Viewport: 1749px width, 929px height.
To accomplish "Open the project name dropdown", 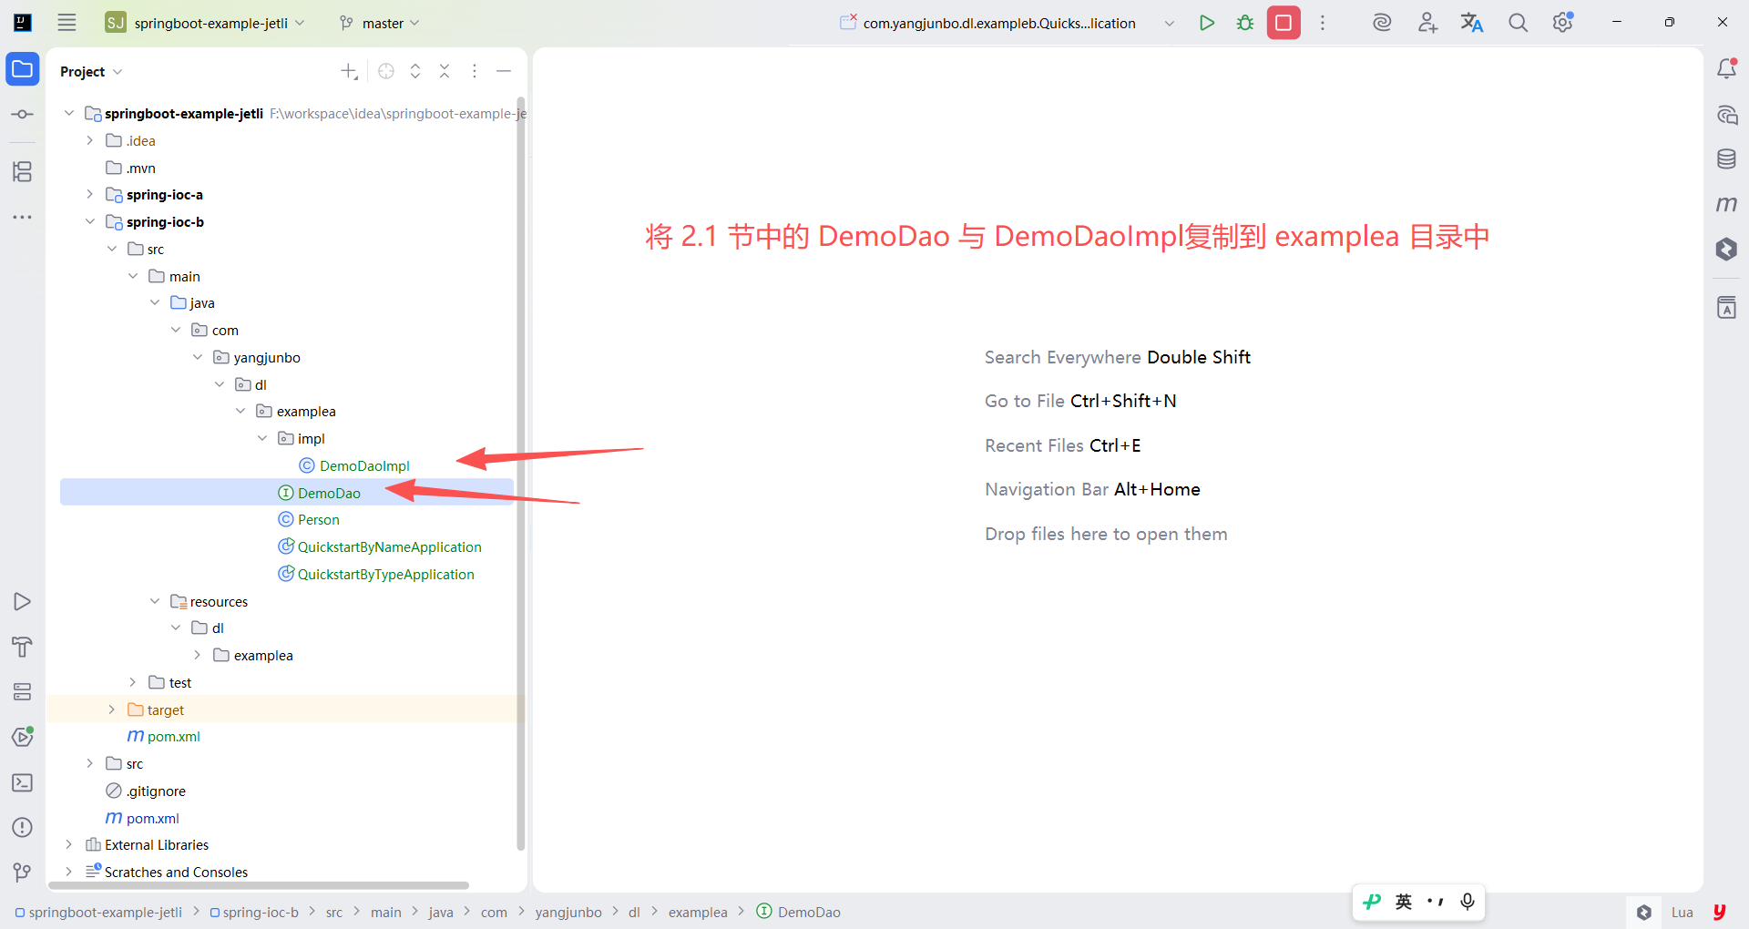I will 206,23.
